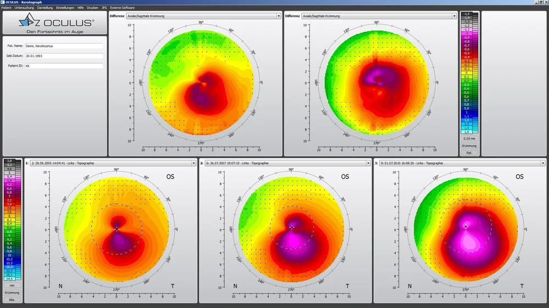
Task: Click the OCULUS logo banner
Action: pyautogui.click(x=54, y=25)
